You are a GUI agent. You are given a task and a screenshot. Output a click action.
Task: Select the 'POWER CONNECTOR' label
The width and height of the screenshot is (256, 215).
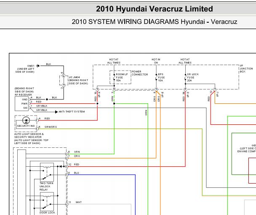[x=140, y=73]
